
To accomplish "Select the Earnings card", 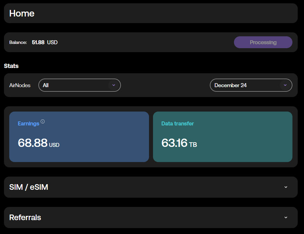I will (79, 137).
